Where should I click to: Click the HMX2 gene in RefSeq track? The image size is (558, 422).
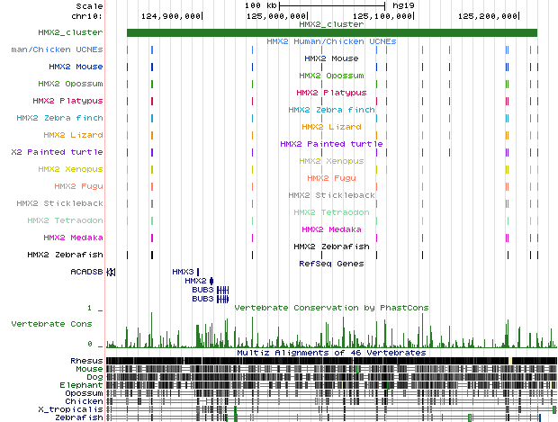(x=211, y=281)
